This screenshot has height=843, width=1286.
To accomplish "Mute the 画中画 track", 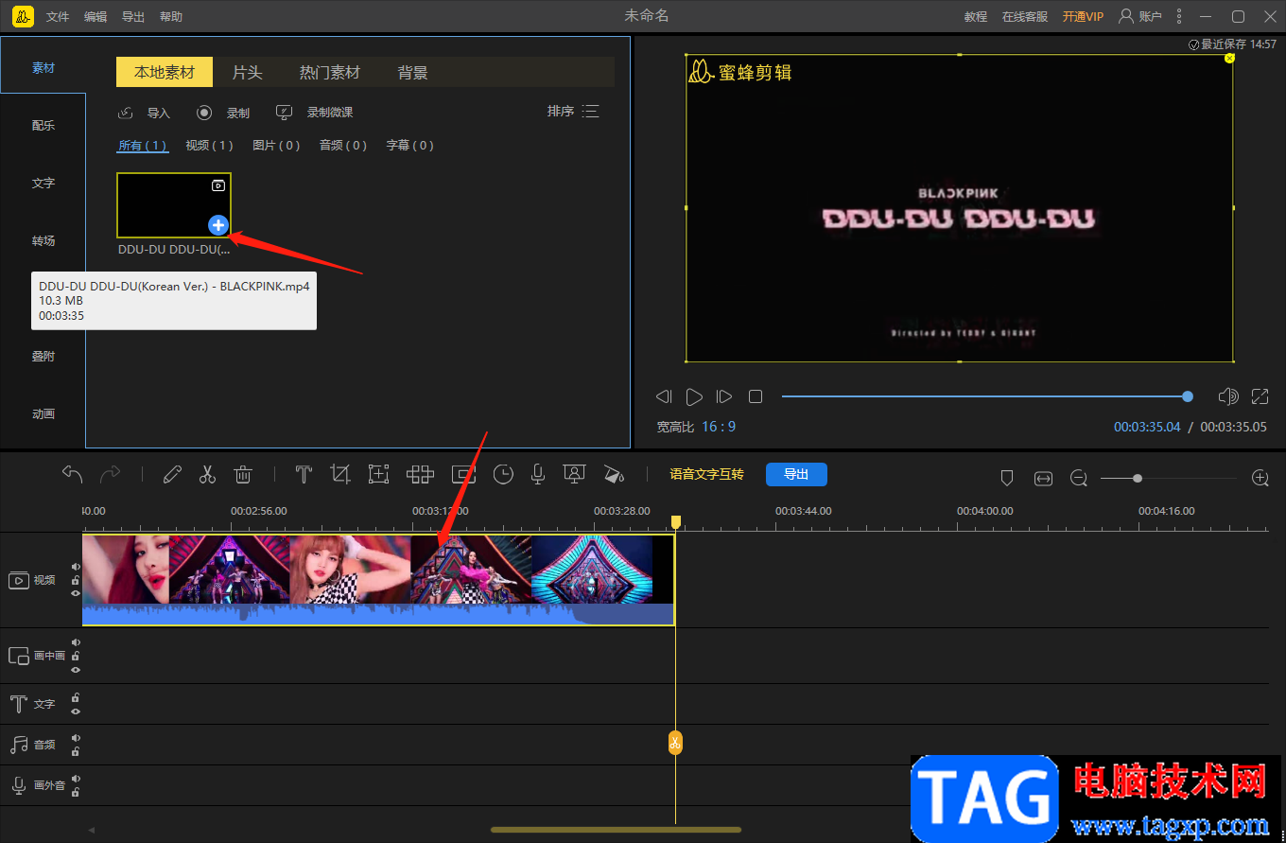I will pos(76,642).
